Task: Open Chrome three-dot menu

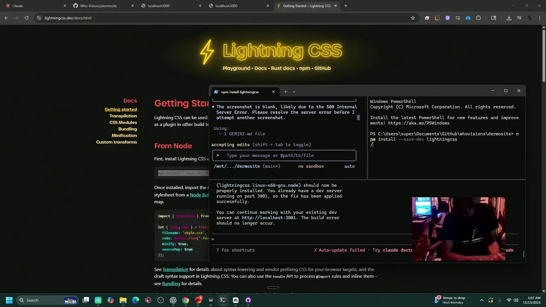Action: pos(540,18)
